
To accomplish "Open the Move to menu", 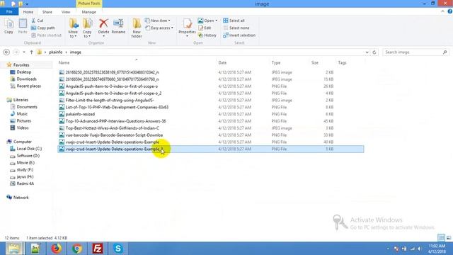I will pos(73,28).
